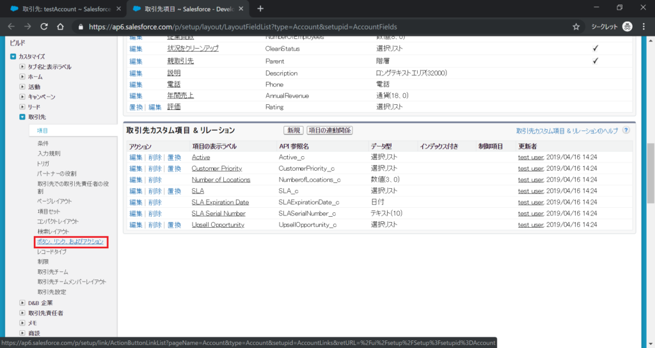Open the SLA Expiration Date field
Screen dimensions: 655x348
coord(220,202)
